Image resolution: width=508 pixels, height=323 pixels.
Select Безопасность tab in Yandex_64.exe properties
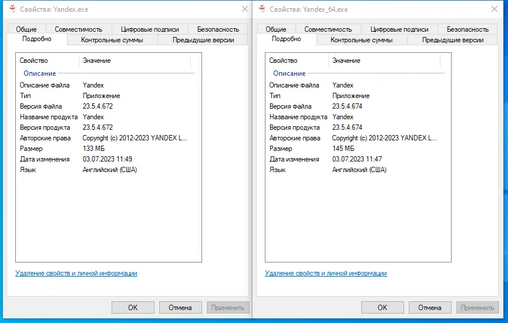467,29
